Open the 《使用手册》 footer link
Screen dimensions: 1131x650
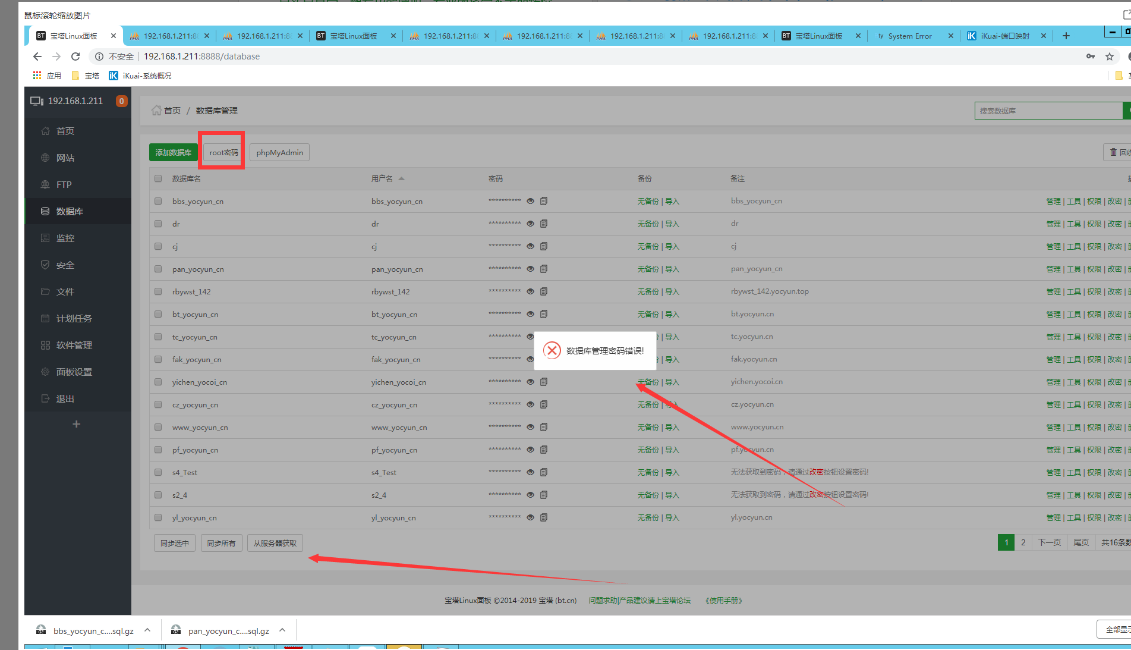coord(723,601)
